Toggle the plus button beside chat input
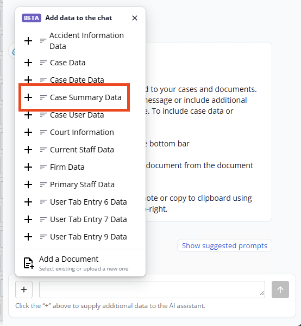The height and width of the screenshot is (326, 301). 24,290
